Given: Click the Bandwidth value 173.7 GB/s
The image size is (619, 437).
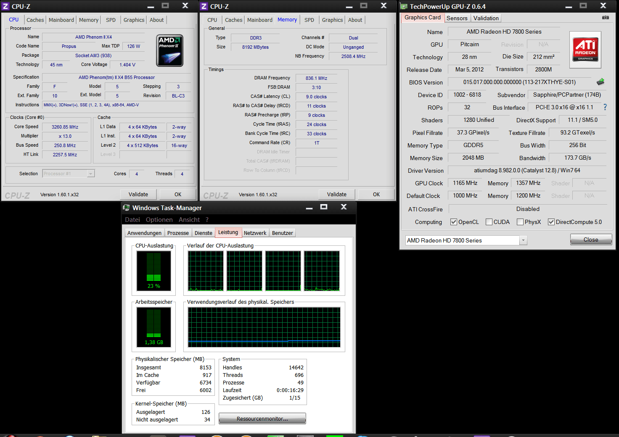Looking at the screenshot, I should coord(578,158).
